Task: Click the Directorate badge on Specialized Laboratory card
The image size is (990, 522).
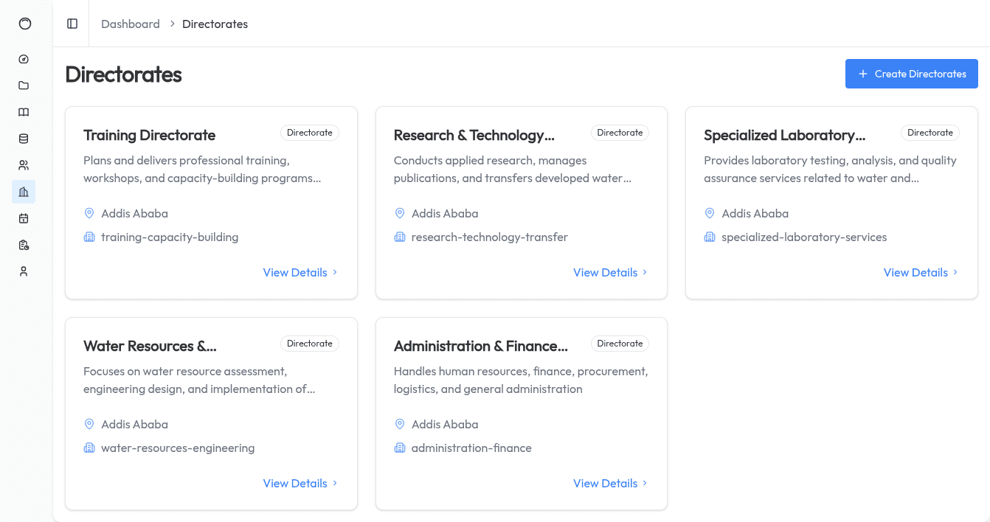Action: click(x=930, y=132)
